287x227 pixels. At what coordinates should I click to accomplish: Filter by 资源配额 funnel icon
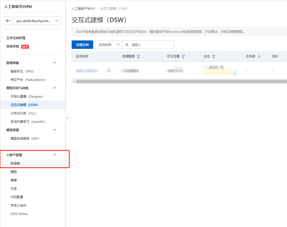pyautogui.click(x=138, y=57)
